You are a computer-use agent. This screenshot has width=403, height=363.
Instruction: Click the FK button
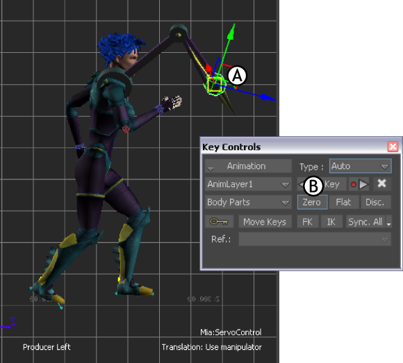[308, 222]
